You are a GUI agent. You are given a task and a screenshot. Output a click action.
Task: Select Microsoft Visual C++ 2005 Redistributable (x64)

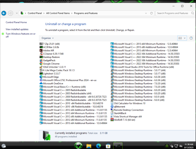point(66,94)
